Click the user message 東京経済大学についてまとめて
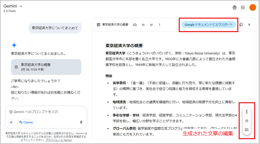The image size is (260, 144). click(x=55, y=28)
